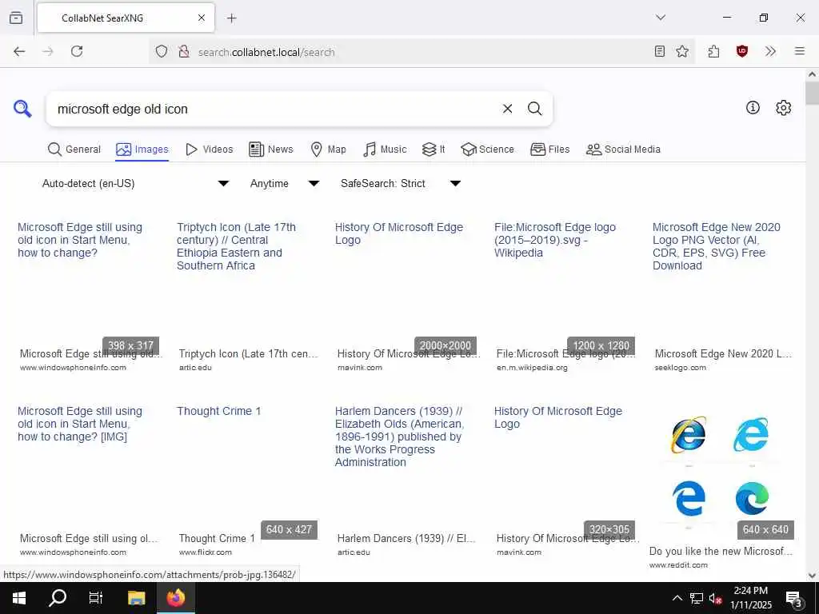Open a new tab with plus
The width and height of the screenshot is (819, 614).
point(232,18)
